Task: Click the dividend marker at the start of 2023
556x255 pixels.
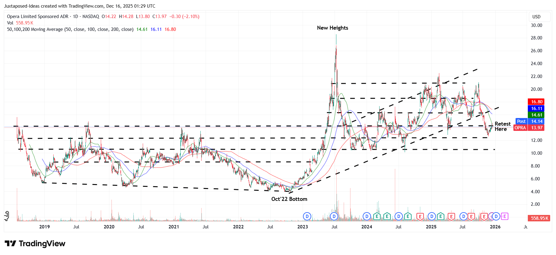Action: [x=307, y=216]
